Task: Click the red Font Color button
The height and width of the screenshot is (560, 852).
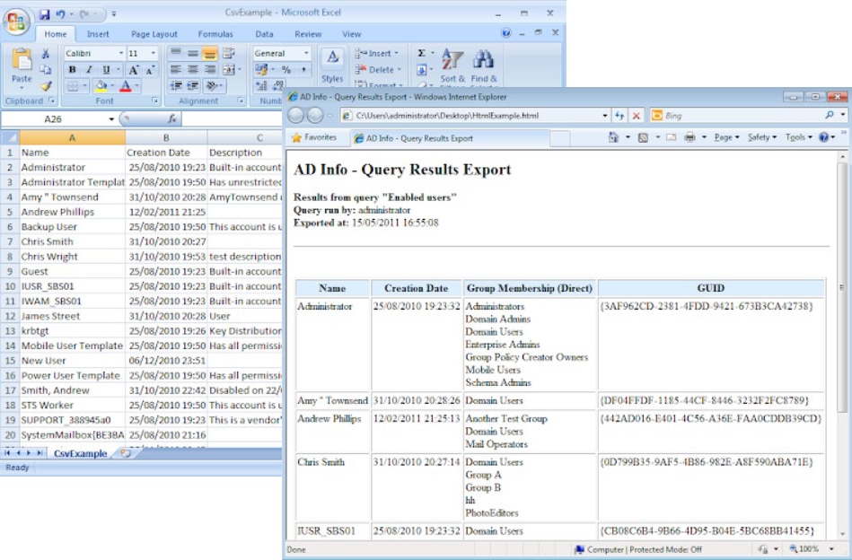Action: (126, 86)
